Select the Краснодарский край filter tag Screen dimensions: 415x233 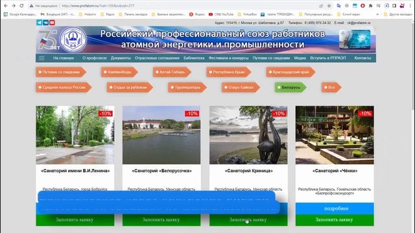[x=290, y=72]
